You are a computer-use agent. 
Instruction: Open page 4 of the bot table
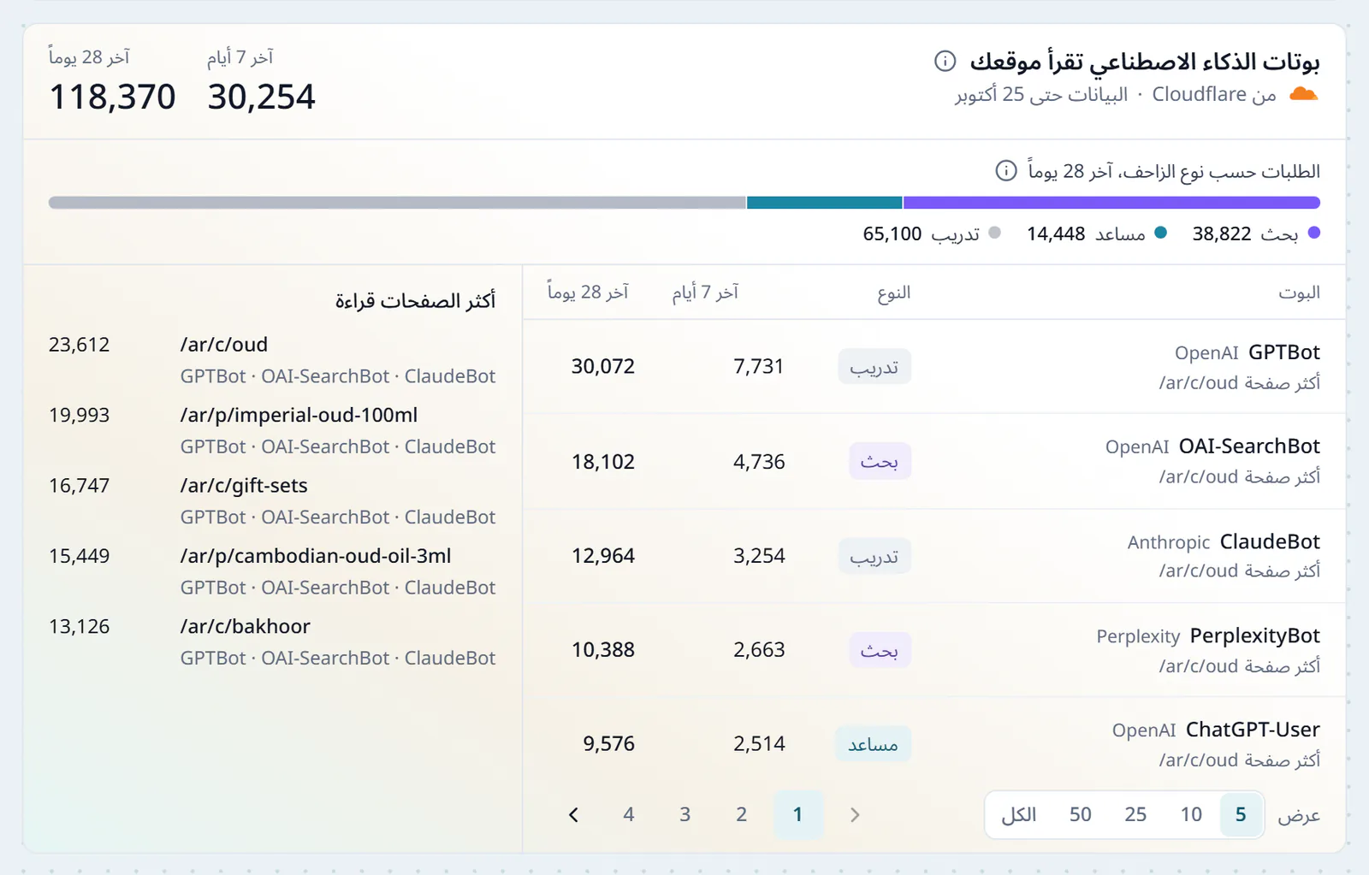[x=629, y=814]
